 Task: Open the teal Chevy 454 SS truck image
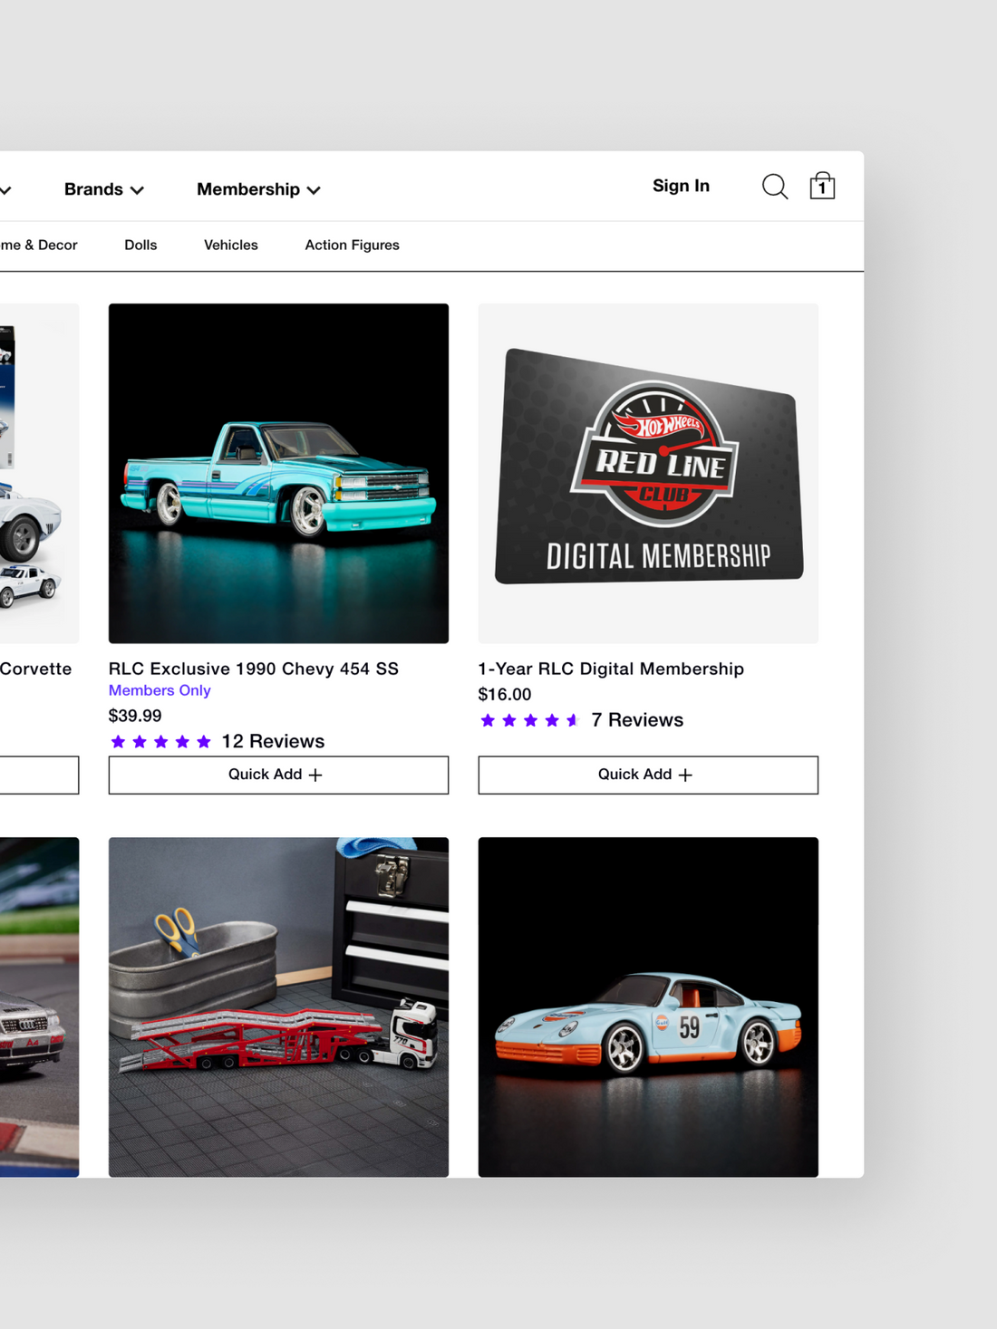point(278,473)
